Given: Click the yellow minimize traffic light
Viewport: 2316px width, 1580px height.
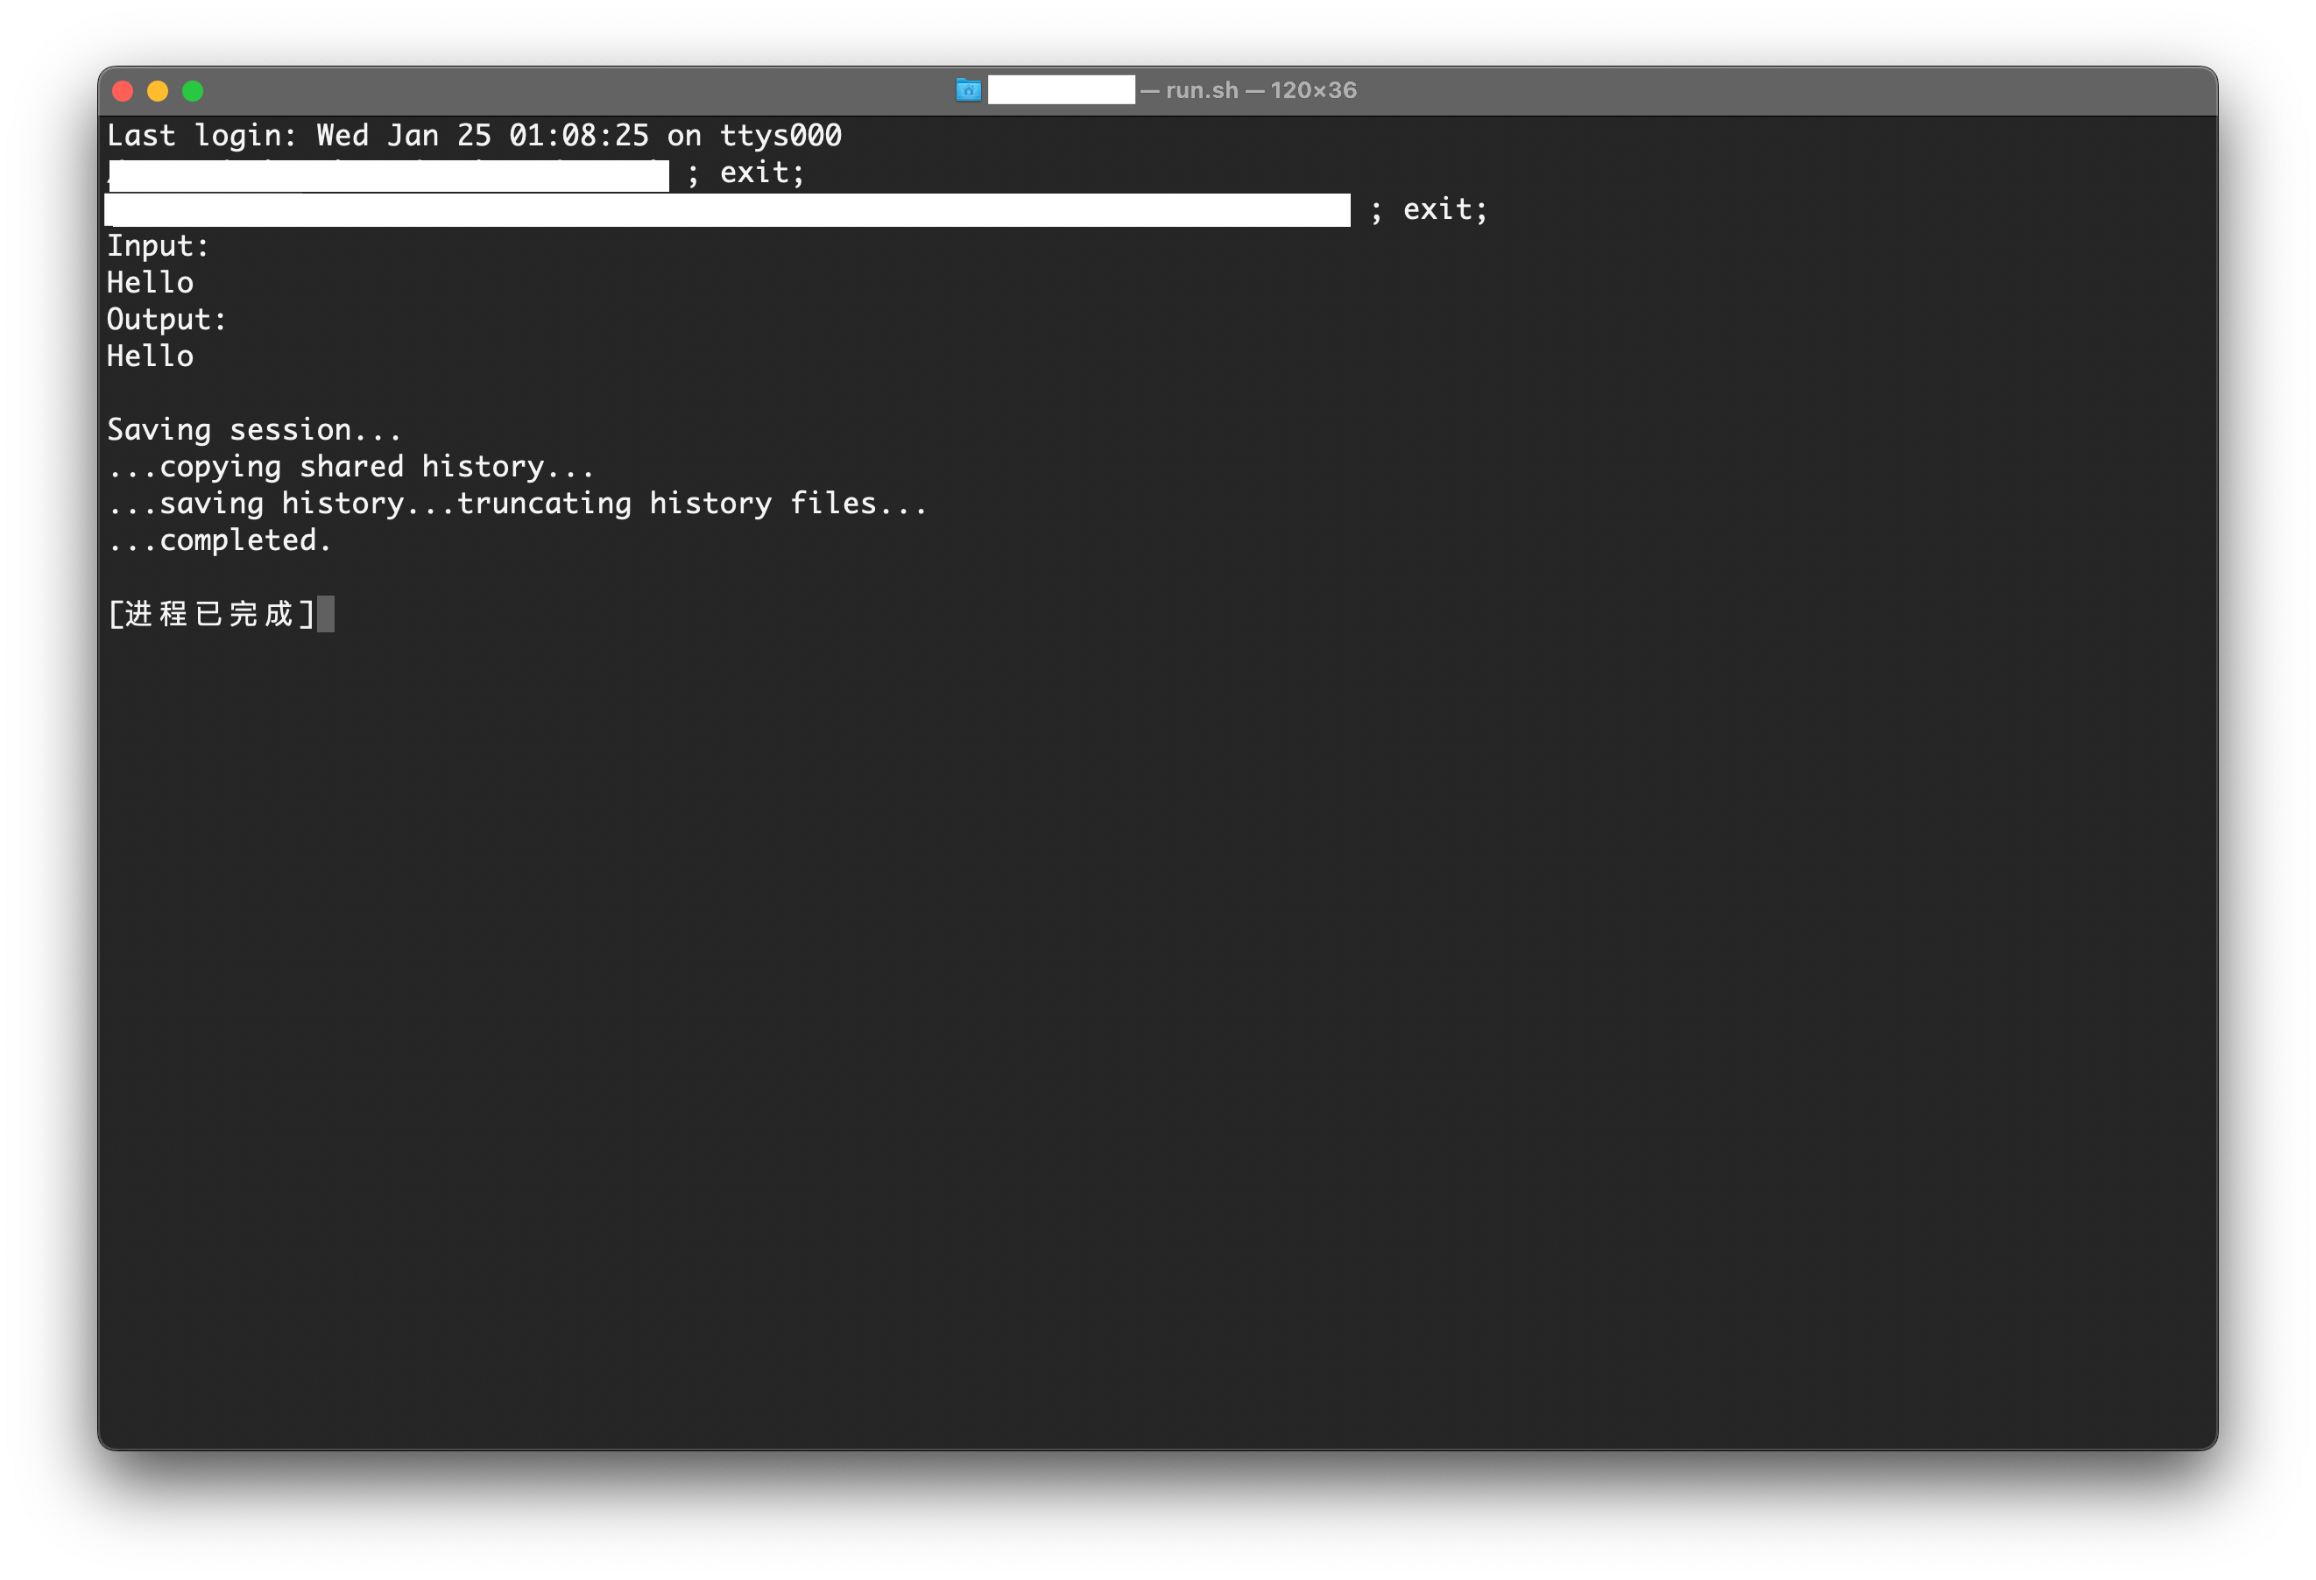Looking at the screenshot, I should pyautogui.click(x=159, y=91).
